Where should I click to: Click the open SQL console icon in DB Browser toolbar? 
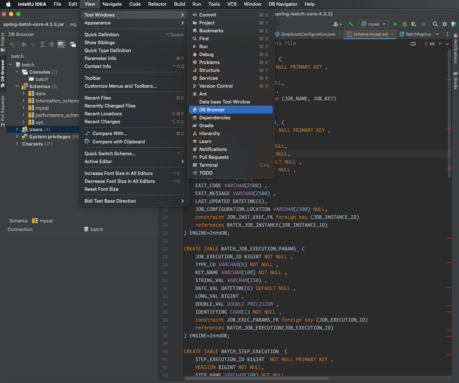click(73, 45)
